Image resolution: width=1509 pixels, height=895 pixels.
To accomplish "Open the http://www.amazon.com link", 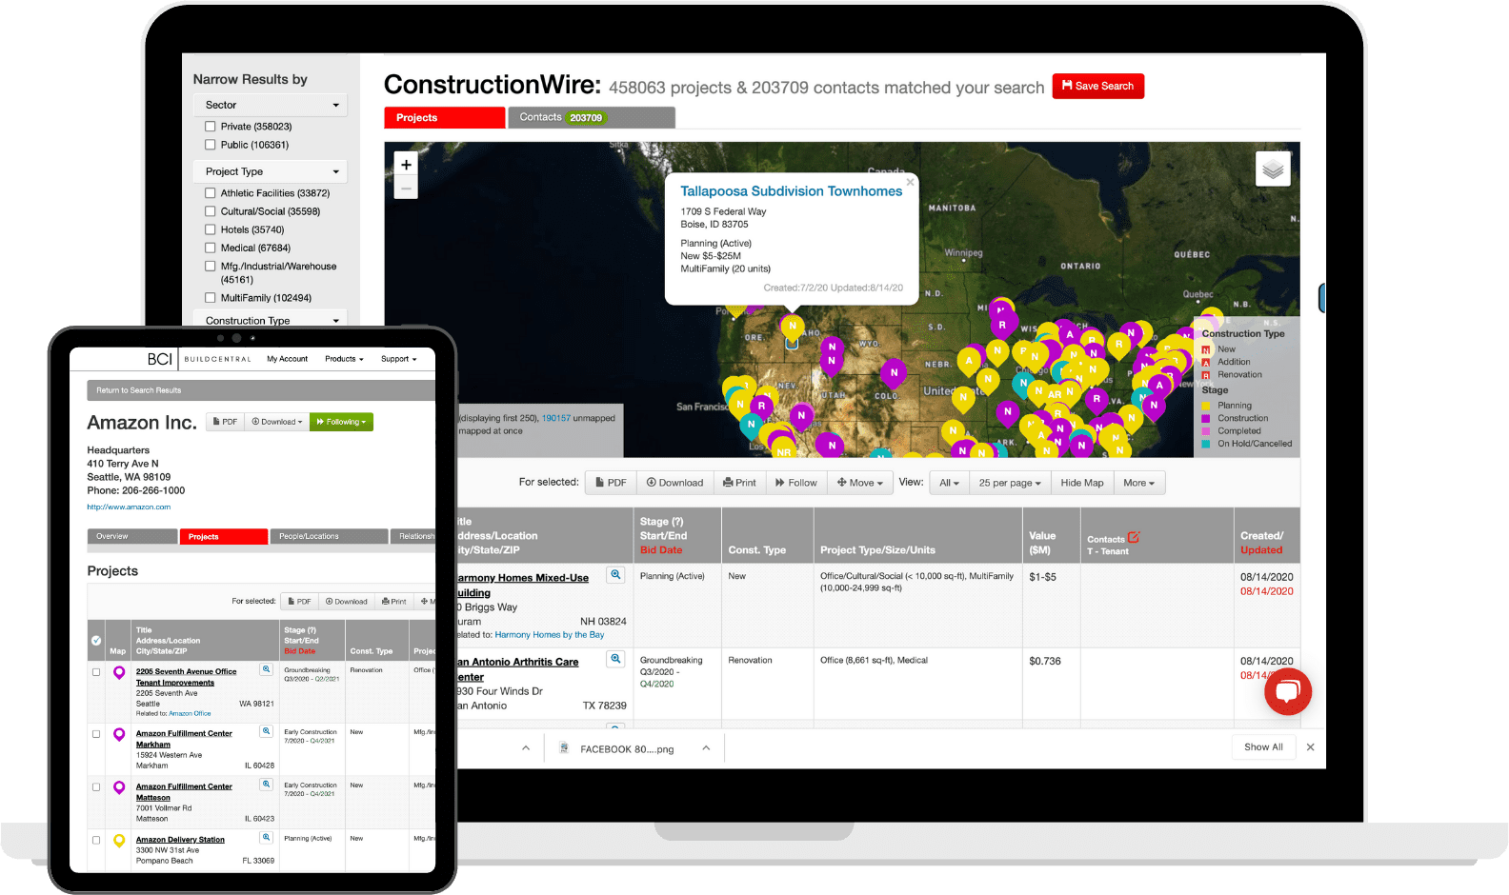I will click(x=129, y=507).
